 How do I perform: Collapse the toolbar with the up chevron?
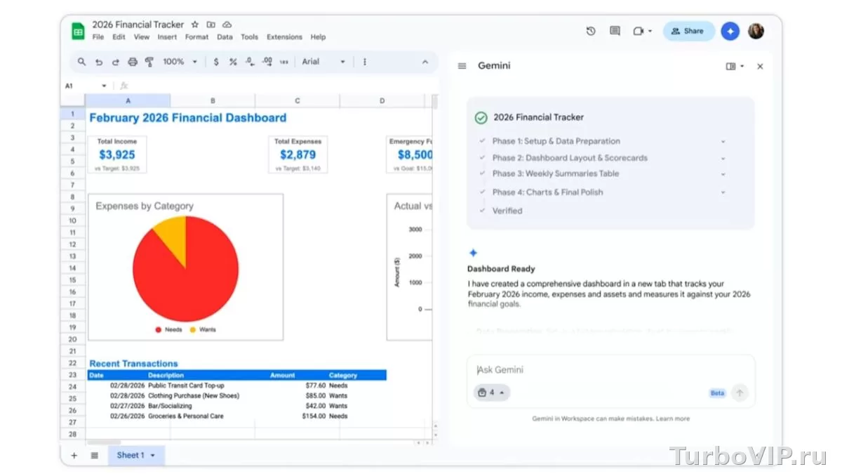425,62
